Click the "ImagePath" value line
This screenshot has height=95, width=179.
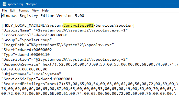58,45
